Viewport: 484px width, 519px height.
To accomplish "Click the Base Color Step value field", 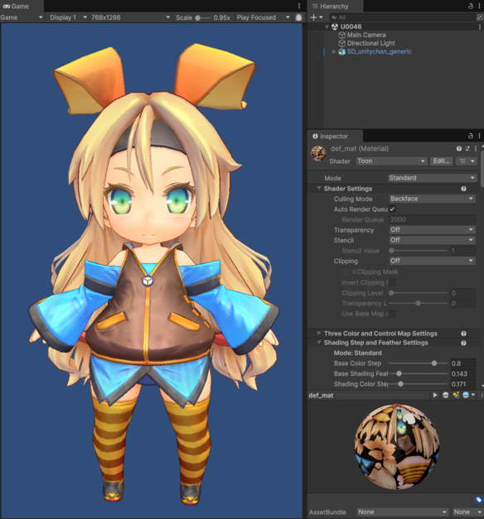I will [x=463, y=363].
